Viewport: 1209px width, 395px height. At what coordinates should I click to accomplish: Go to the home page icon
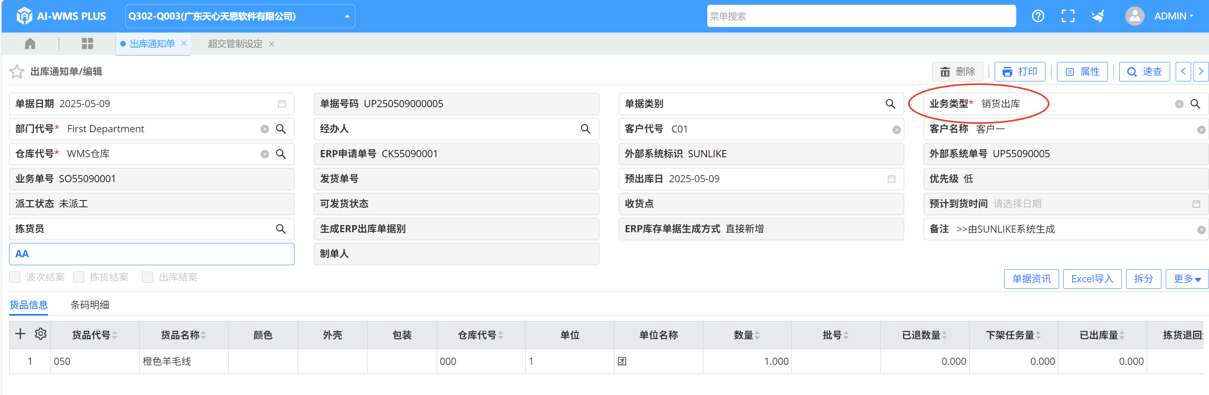(x=30, y=44)
